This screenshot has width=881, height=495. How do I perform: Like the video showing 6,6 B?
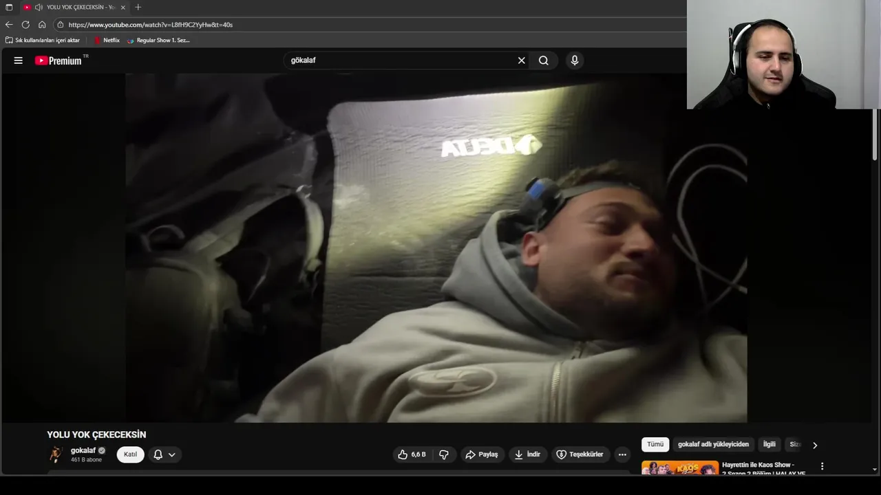coord(412,454)
